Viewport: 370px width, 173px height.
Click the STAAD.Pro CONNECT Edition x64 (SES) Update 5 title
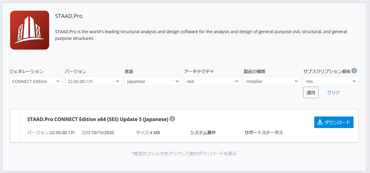click(98, 119)
